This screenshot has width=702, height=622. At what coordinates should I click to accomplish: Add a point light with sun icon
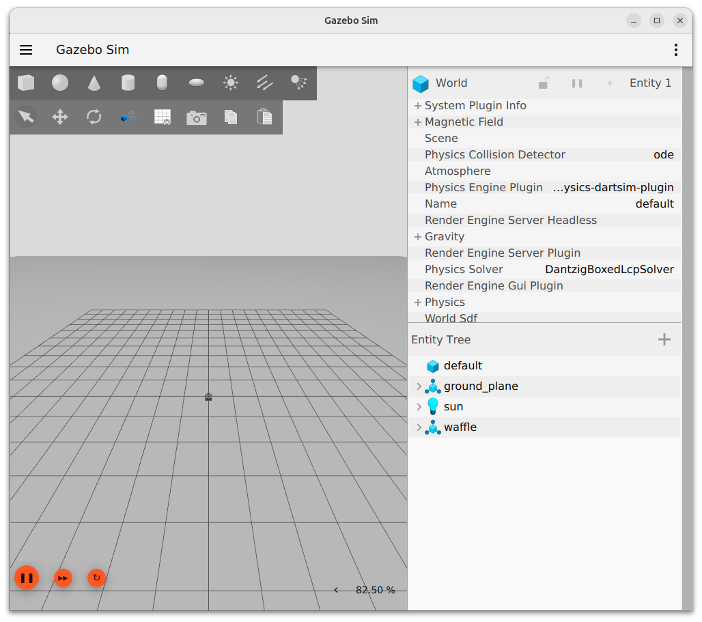click(231, 83)
